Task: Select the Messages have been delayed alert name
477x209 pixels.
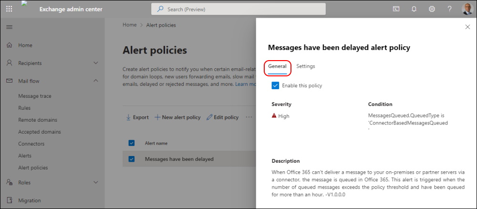Action: (179, 159)
